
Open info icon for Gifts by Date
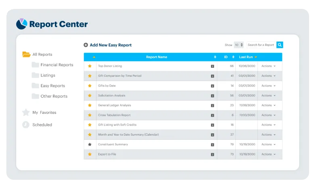coord(213,86)
